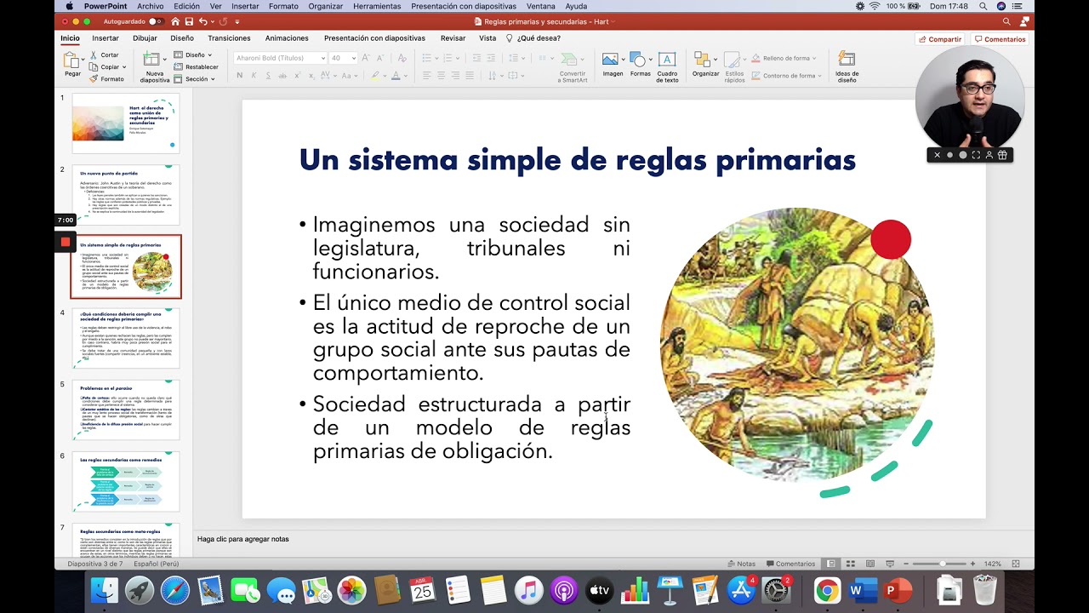Click the text highlight color button
This screenshot has height=613, width=1089.
coord(374,76)
